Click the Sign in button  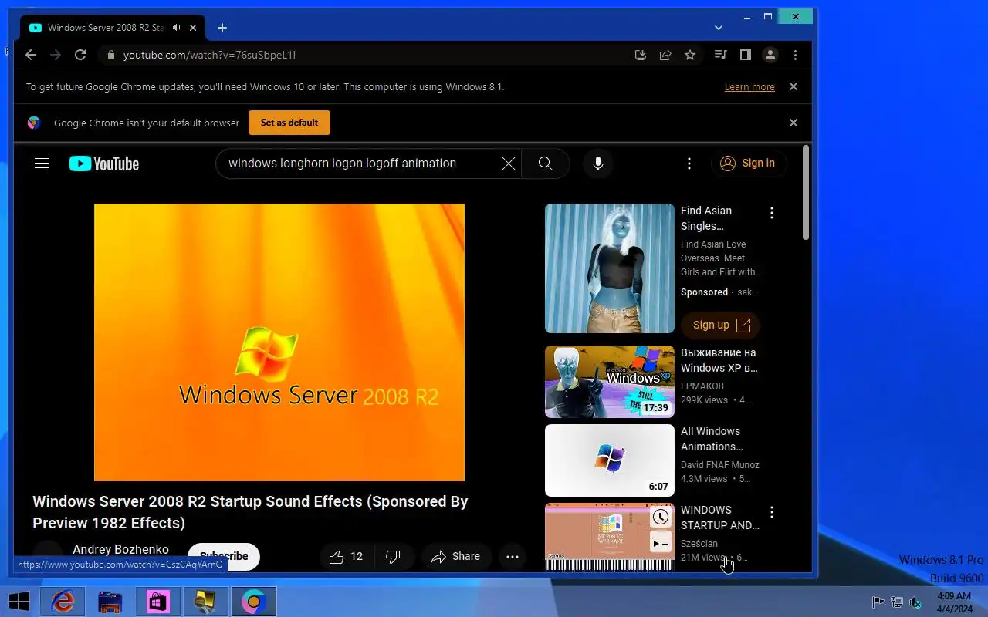coord(748,164)
